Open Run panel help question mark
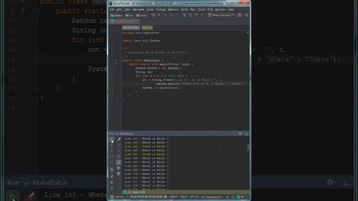This screenshot has width=358, height=201. pos(112,188)
